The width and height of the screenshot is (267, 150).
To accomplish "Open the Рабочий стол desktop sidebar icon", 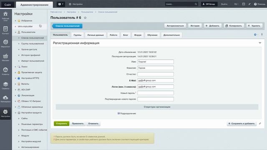I will [5, 16].
